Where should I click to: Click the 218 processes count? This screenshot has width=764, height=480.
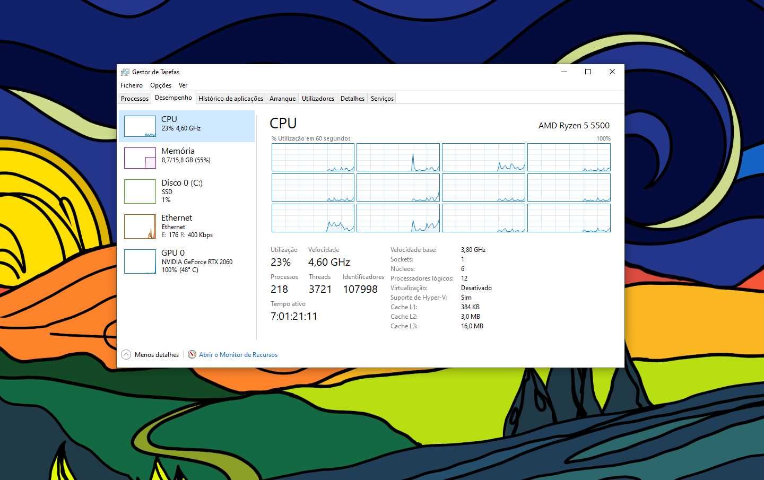(279, 289)
